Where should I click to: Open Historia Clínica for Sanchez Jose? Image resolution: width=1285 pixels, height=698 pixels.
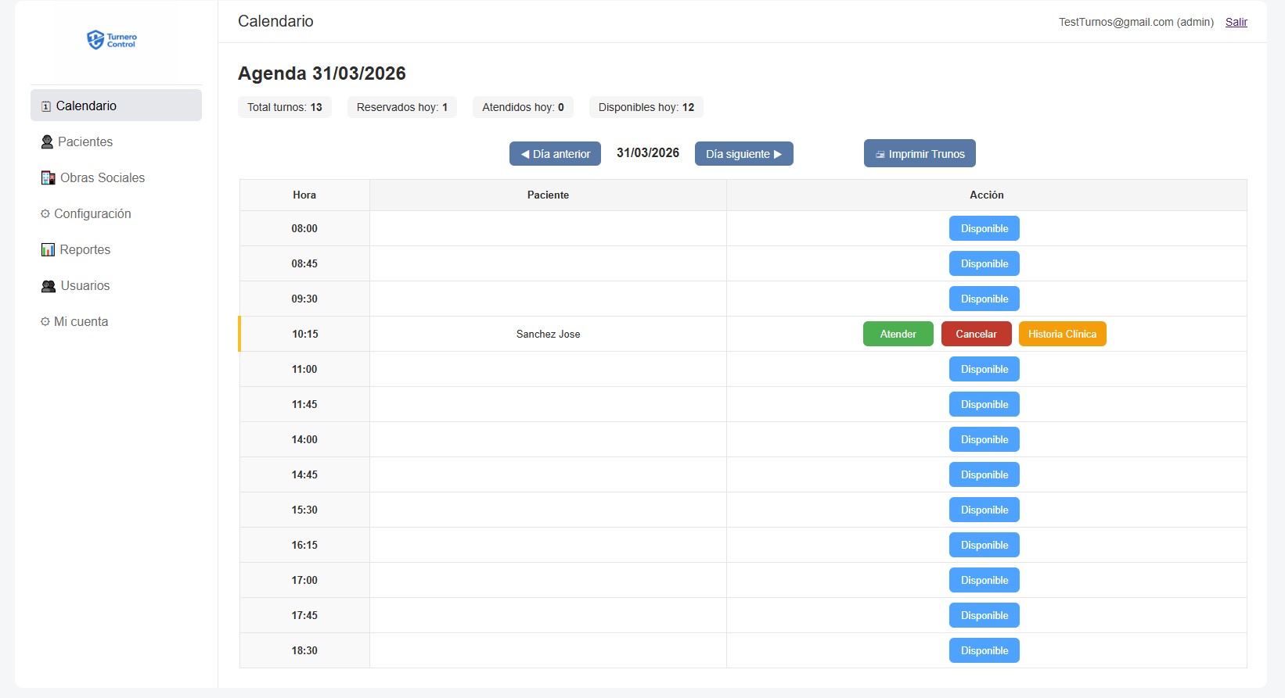point(1062,334)
